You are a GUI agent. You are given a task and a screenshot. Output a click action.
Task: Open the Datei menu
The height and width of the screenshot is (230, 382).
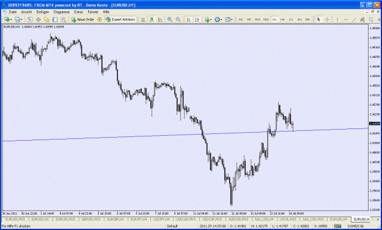[13, 12]
